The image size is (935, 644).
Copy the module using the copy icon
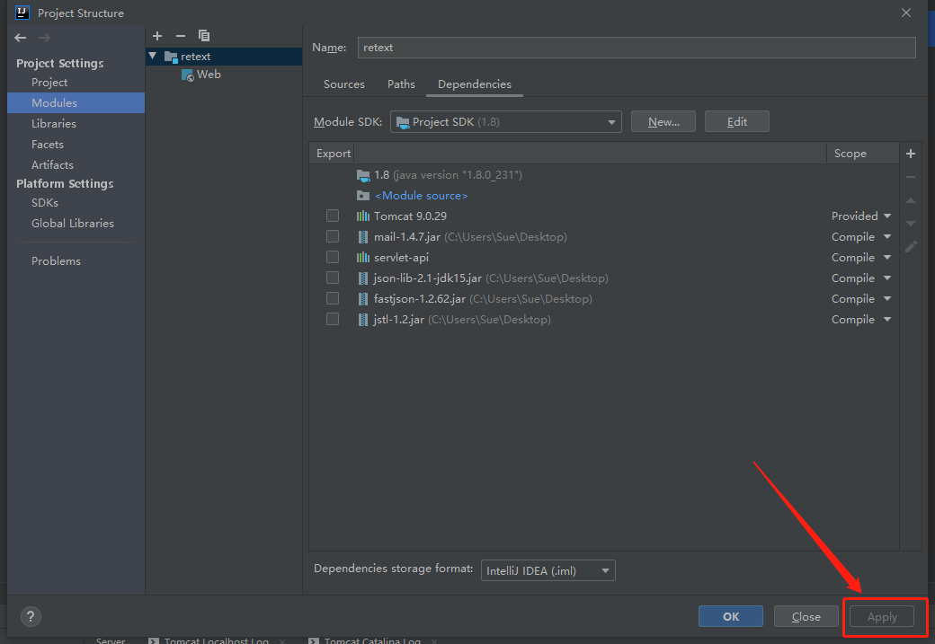[x=204, y=35]
